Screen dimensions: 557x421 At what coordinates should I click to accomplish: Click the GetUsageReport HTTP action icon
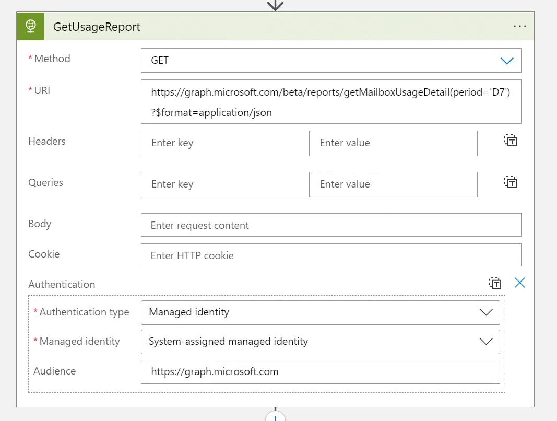click(x=31, y=26)
